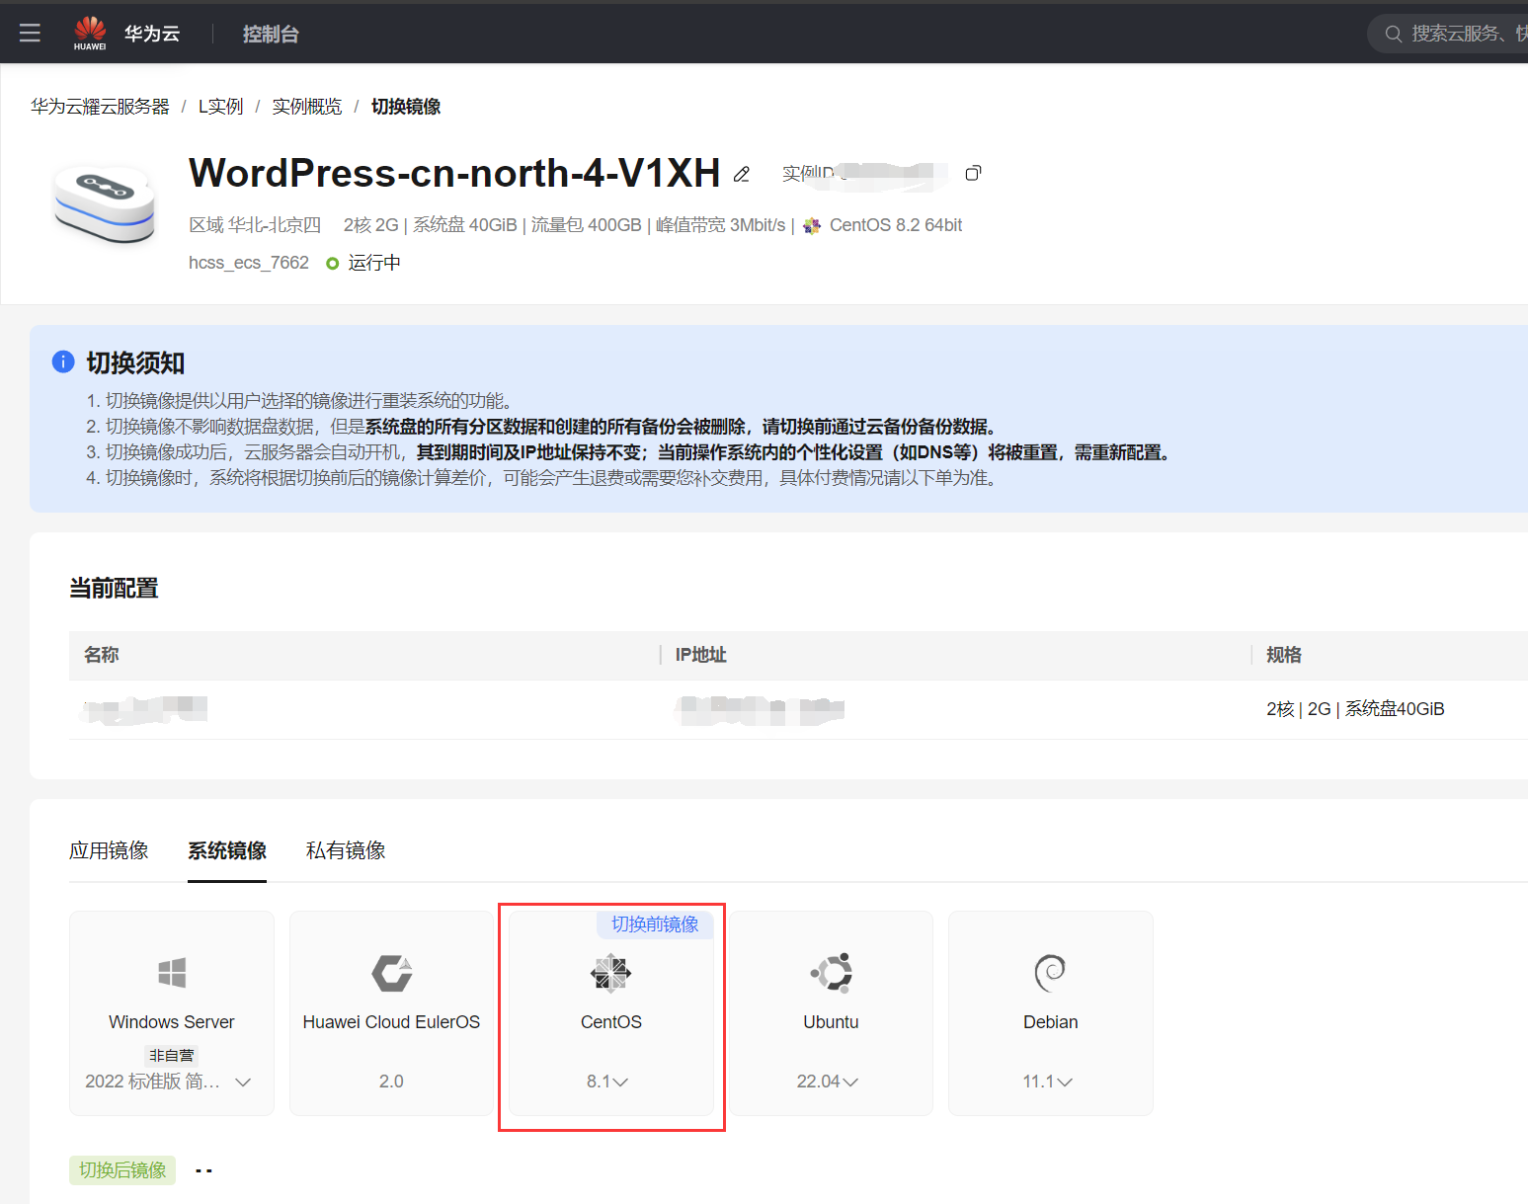Click the 切换后镜像 label
This screenshot has height=1204, width=1528.
click(122, 1170)
